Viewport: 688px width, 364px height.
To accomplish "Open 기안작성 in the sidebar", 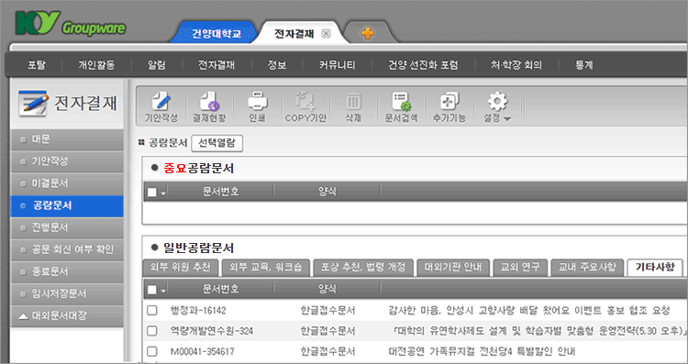I will [67, 161].
